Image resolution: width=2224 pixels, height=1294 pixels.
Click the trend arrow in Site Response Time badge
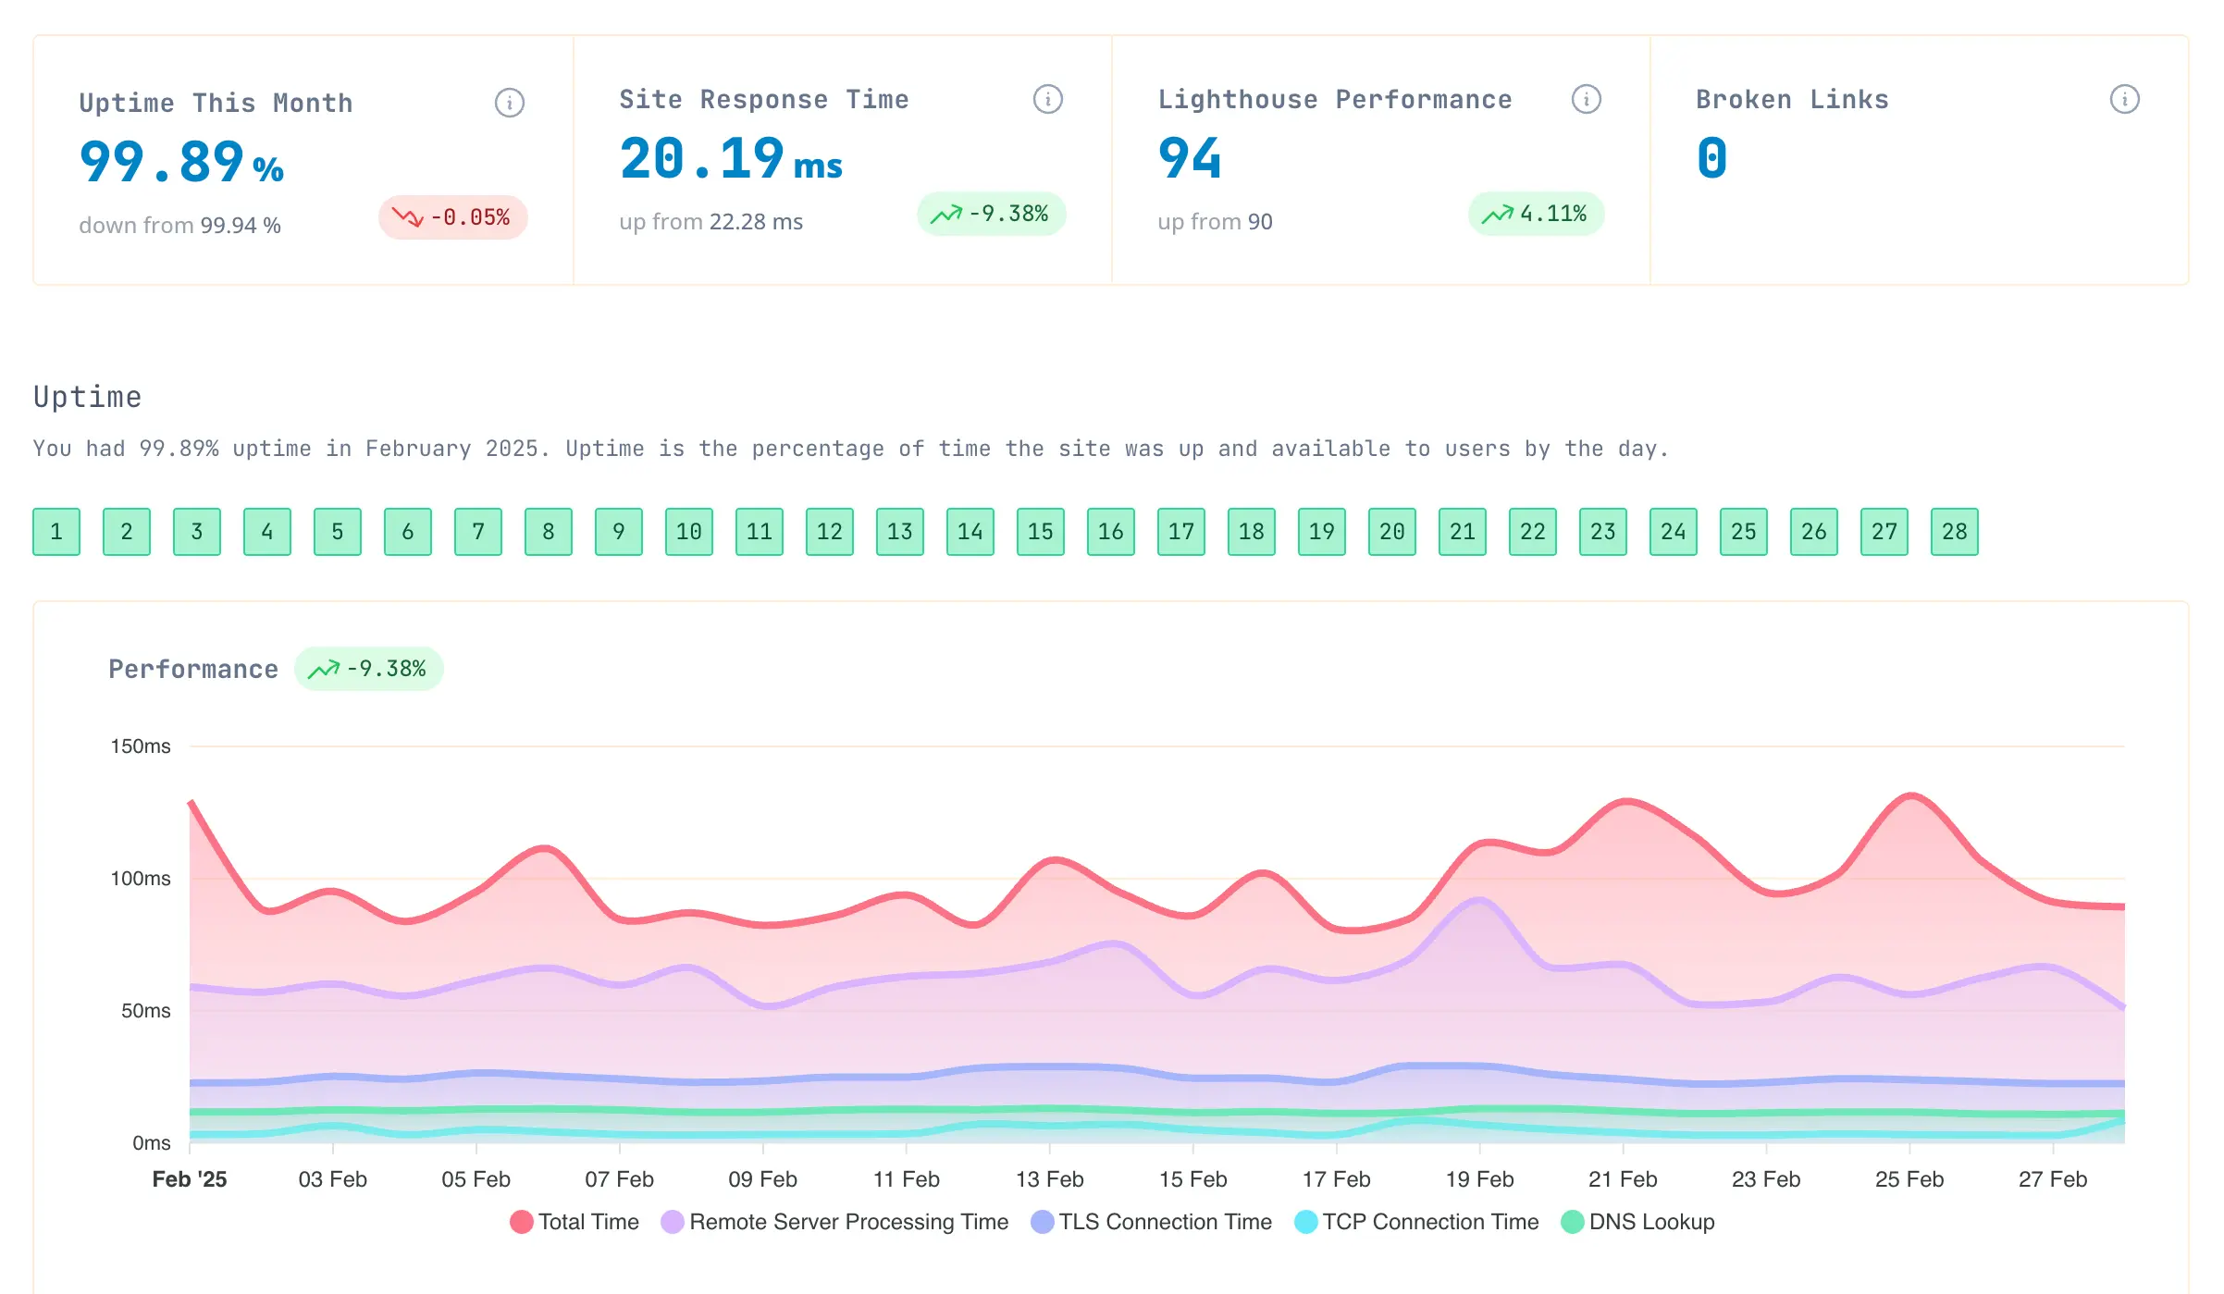pyautogui.click(x=945, y=215)
